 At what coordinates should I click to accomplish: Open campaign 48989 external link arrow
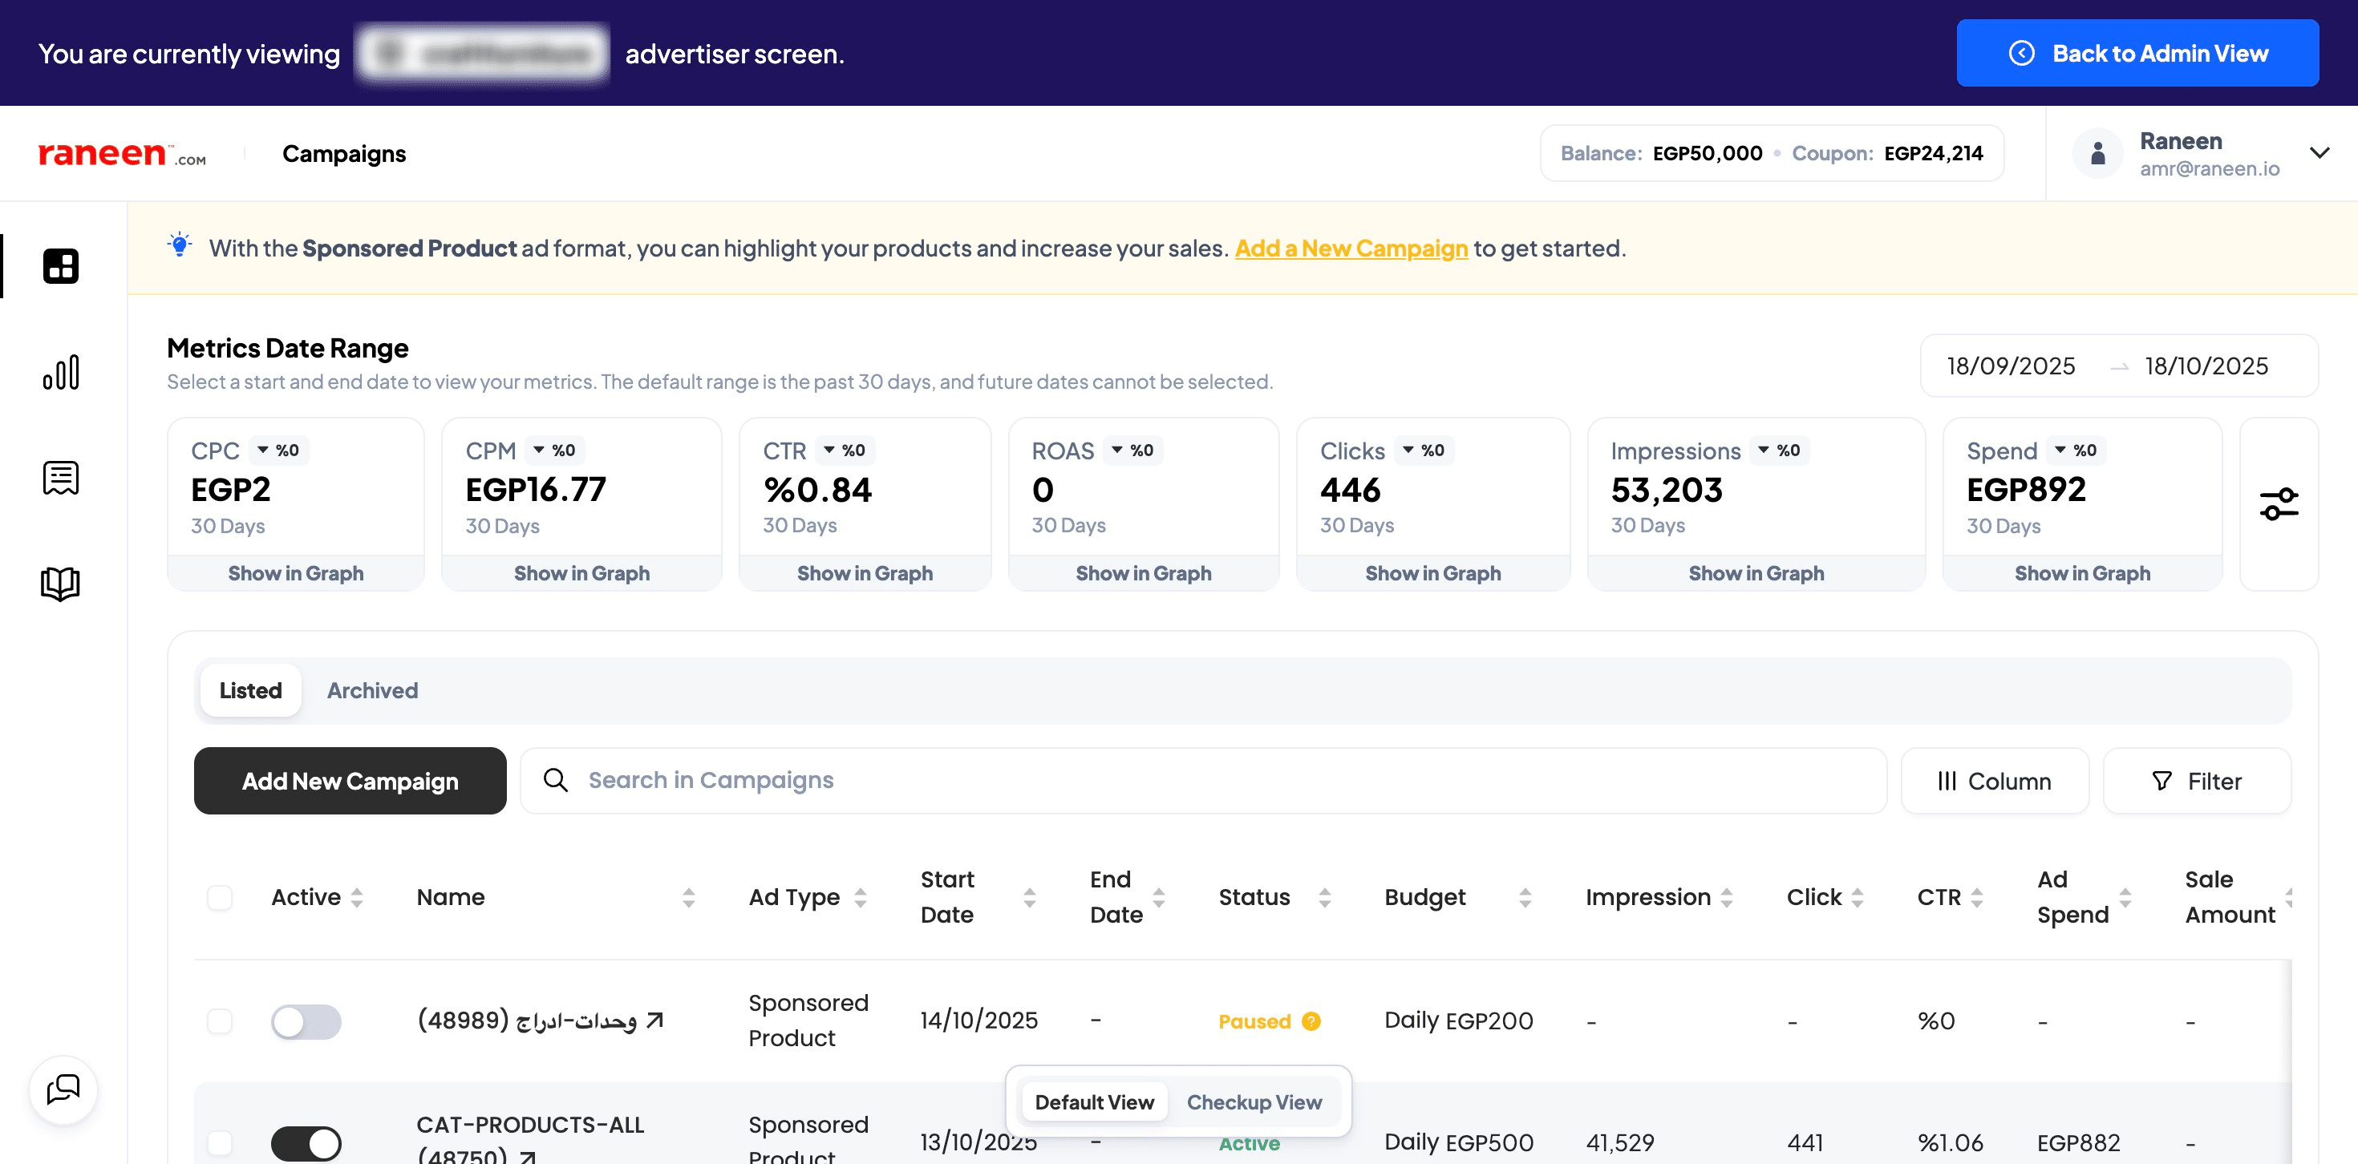[x=654, y=1020]
